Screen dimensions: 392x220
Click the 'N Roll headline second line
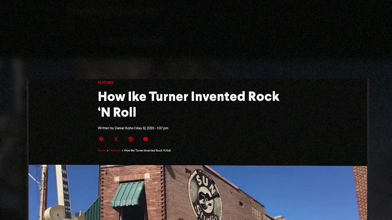[x=117, y=112]
